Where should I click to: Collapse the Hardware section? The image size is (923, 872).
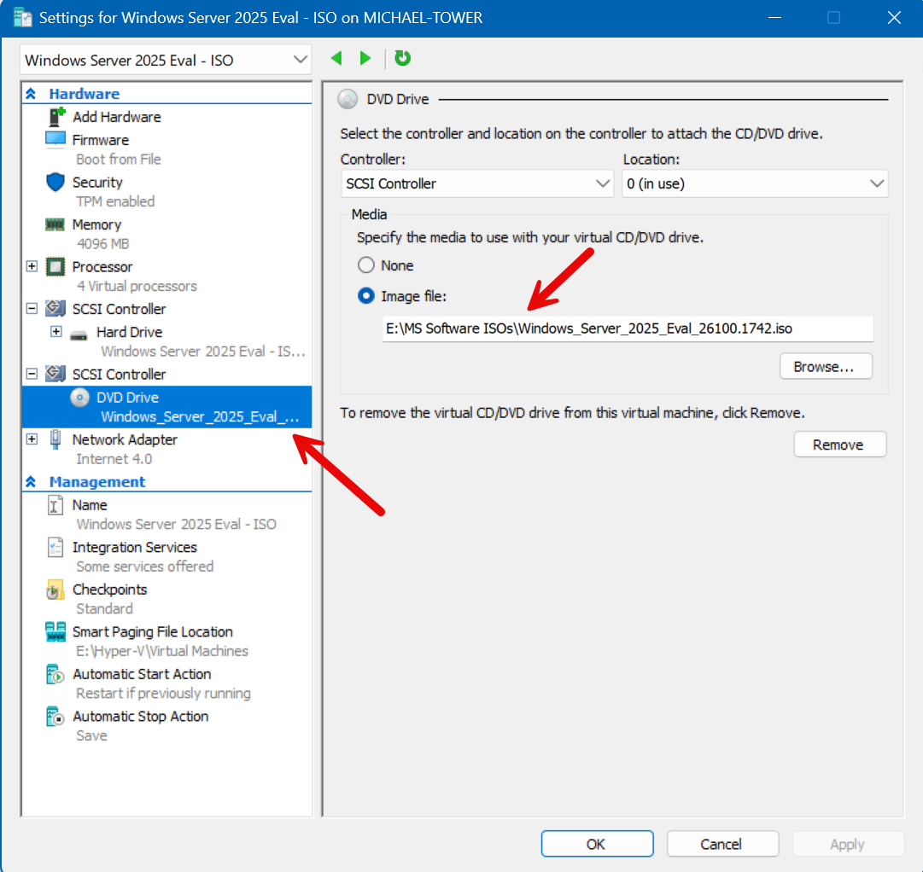[x=31, y=93]
